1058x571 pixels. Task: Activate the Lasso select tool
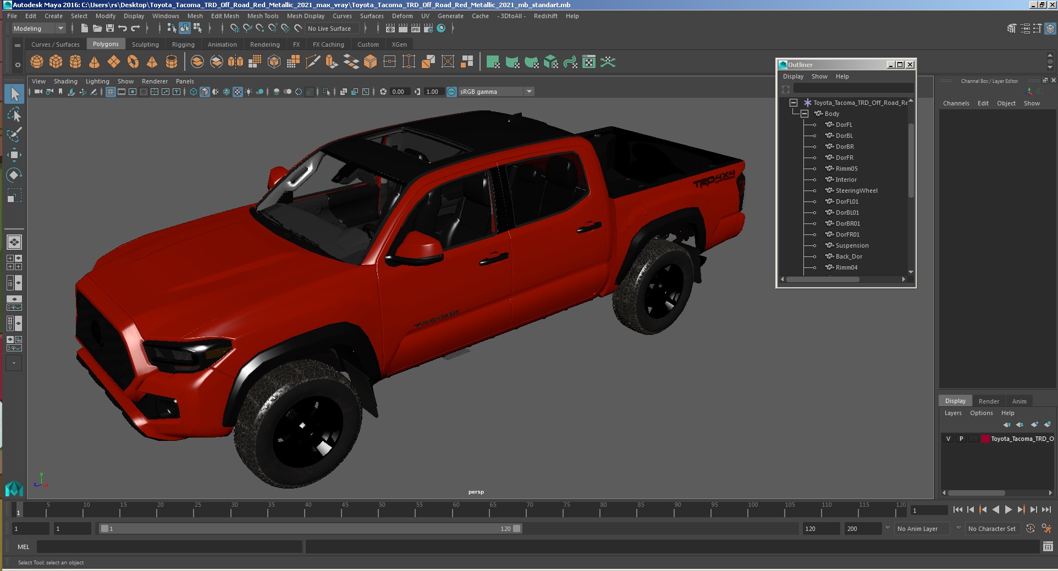(x=14, y=114)
